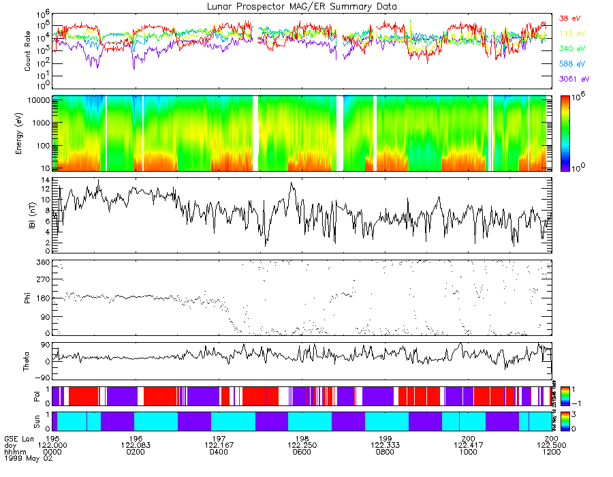Click the 'Pol' axis label
This screenshot has height=477, width=613.
[x=37, y=397]
